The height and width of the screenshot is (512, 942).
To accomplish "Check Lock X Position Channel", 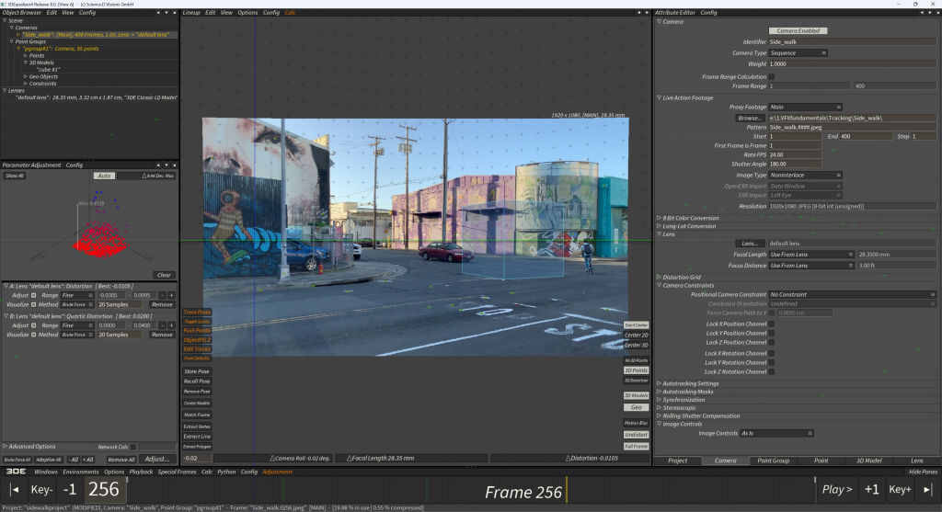I will [x=772, y=324].
